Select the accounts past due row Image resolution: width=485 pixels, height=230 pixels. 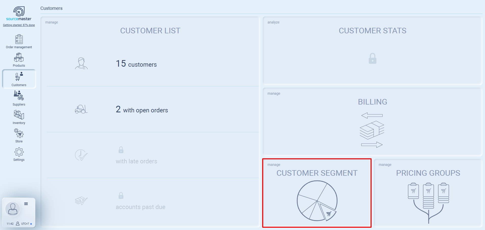(x=153, y=201)
